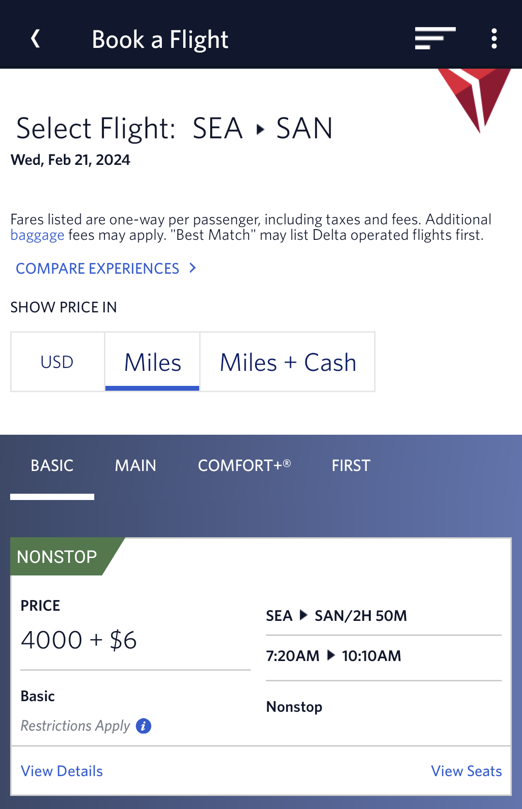The height and width of the screenshot is (809, 522).
Task: Expand Compare Experiences chevron
Action: [193, 268]
